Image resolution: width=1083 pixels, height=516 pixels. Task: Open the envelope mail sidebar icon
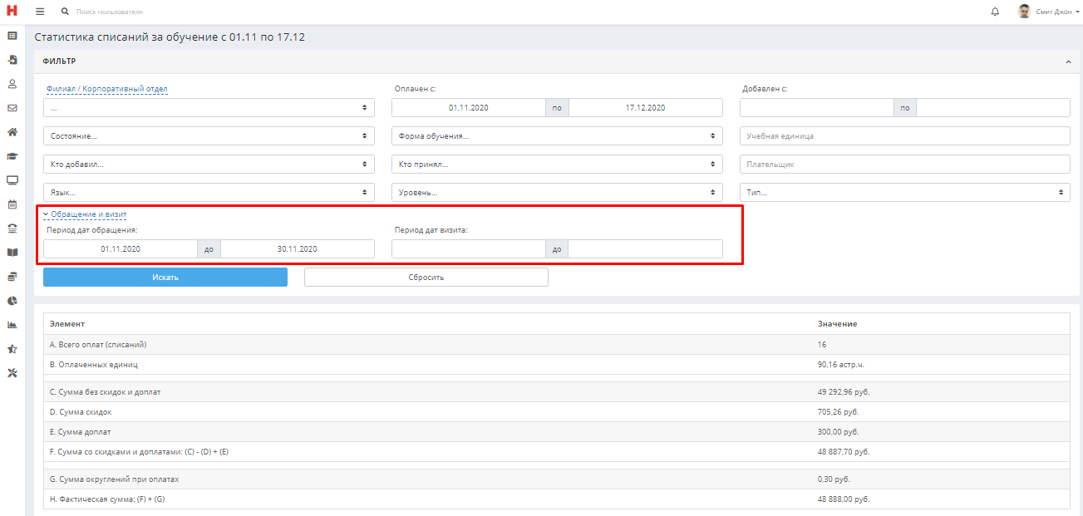pyautogui.click(x=12, y=108)
